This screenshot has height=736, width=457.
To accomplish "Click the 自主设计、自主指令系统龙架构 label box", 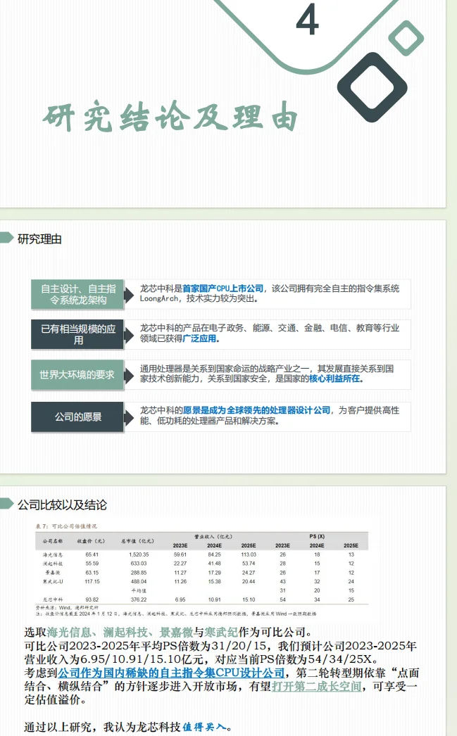I will coord(77,294).
